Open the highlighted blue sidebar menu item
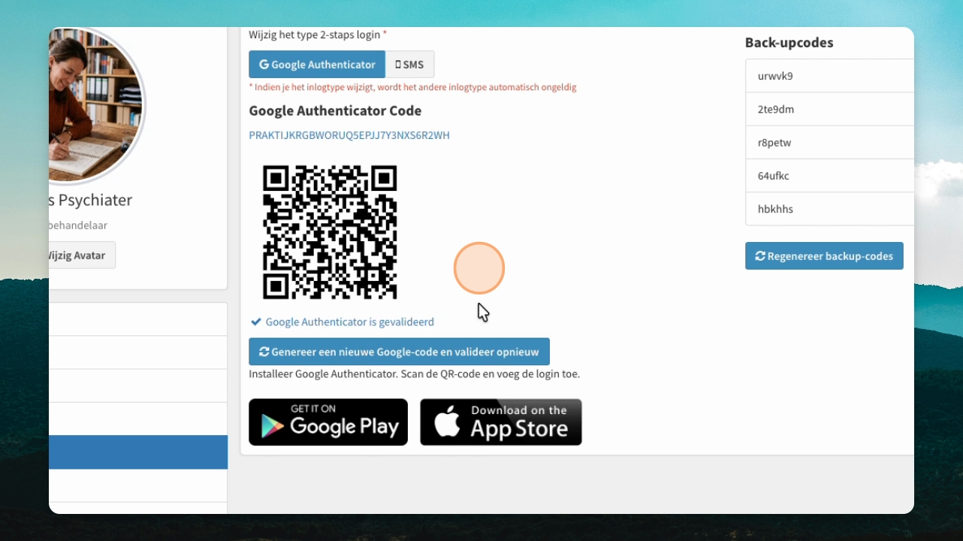Image resolution: width=963 pixels, height=541 pixels. (138, 452)
